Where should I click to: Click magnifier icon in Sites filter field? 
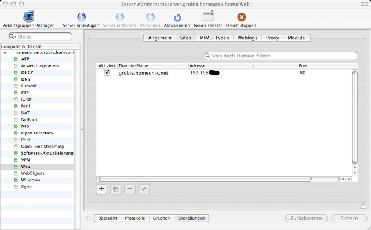[208, 56]
